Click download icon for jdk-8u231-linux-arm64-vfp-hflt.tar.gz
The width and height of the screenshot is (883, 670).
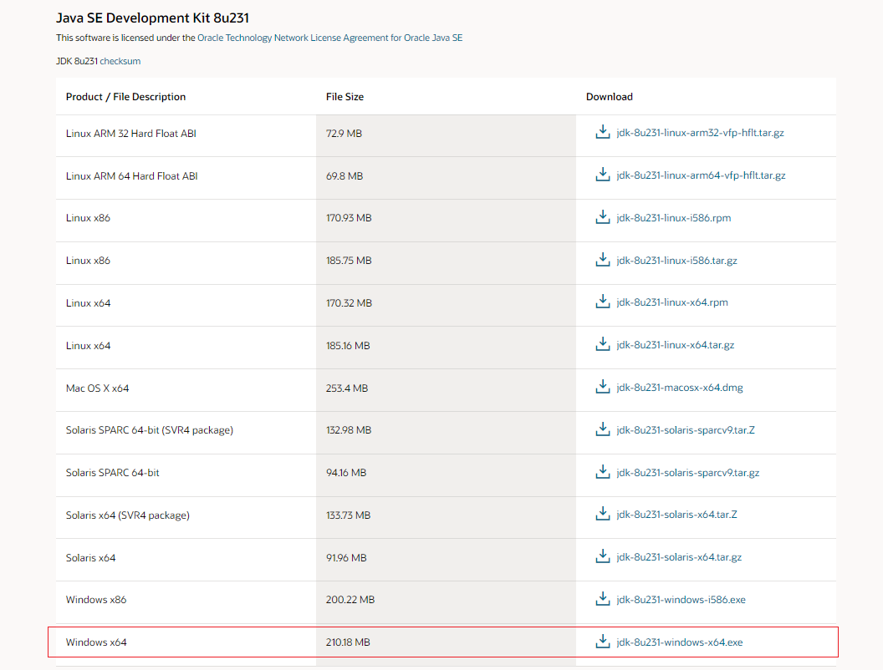(x=603, y=175)
